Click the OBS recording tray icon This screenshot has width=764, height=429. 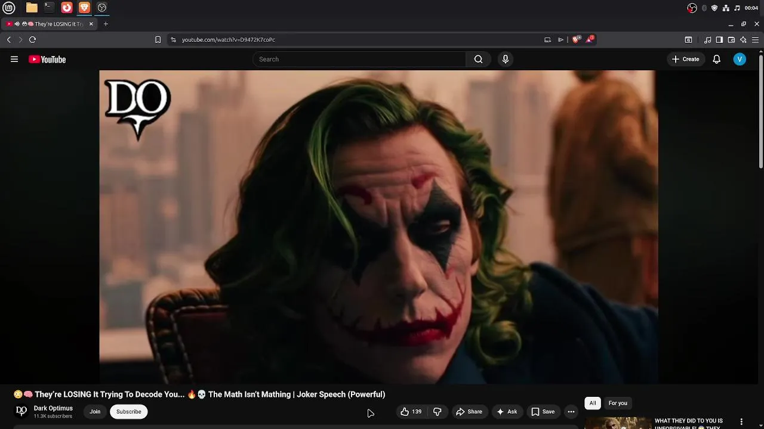click(x=692, y=8)
